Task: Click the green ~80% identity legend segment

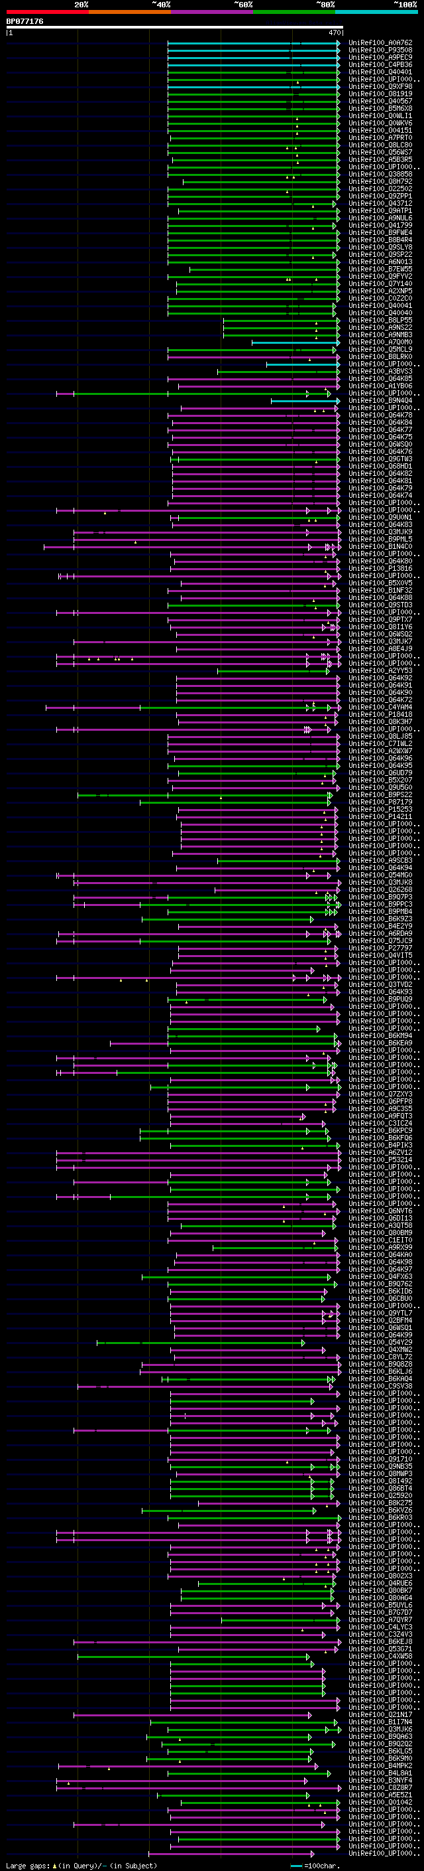Action: coord(294,12)
